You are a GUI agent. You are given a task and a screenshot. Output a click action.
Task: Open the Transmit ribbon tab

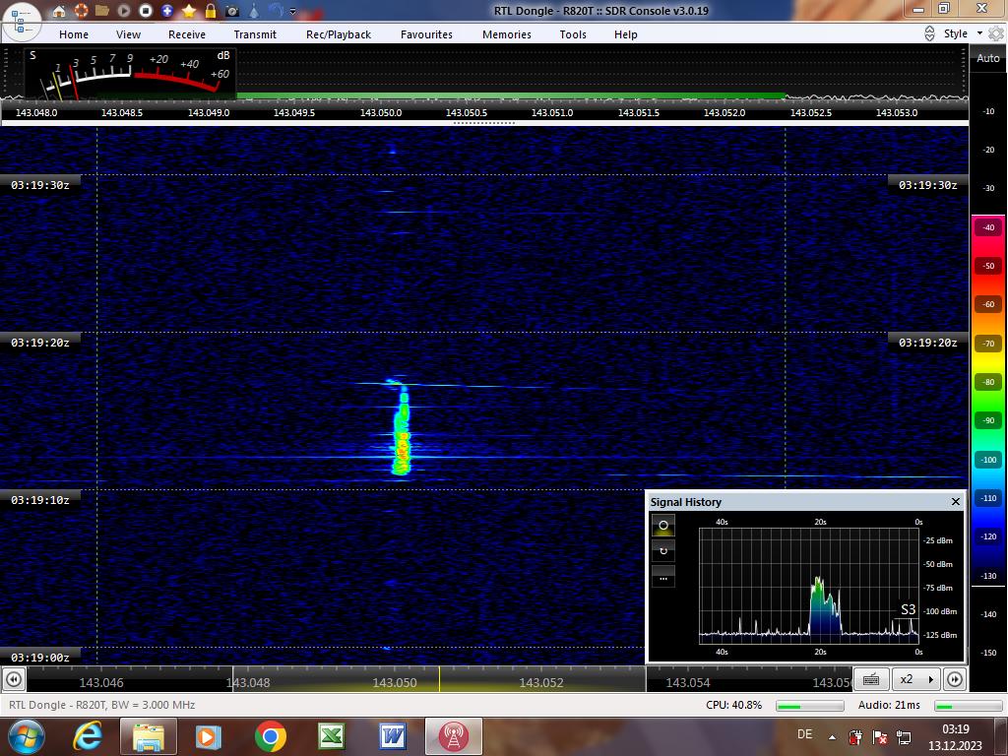pos(255,34)
